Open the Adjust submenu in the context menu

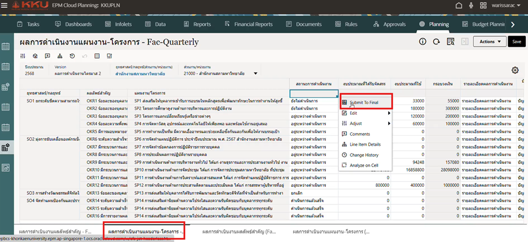366,124
